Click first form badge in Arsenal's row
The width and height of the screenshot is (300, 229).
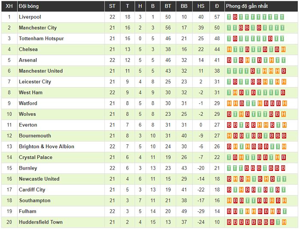point(229,60)
